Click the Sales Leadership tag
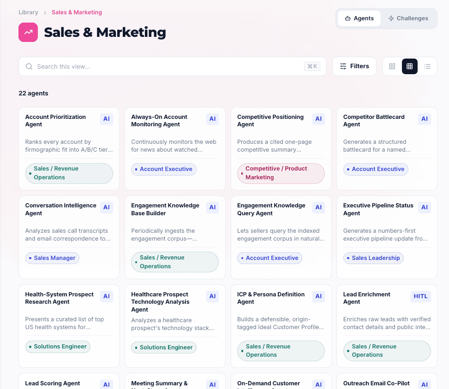 373,258
